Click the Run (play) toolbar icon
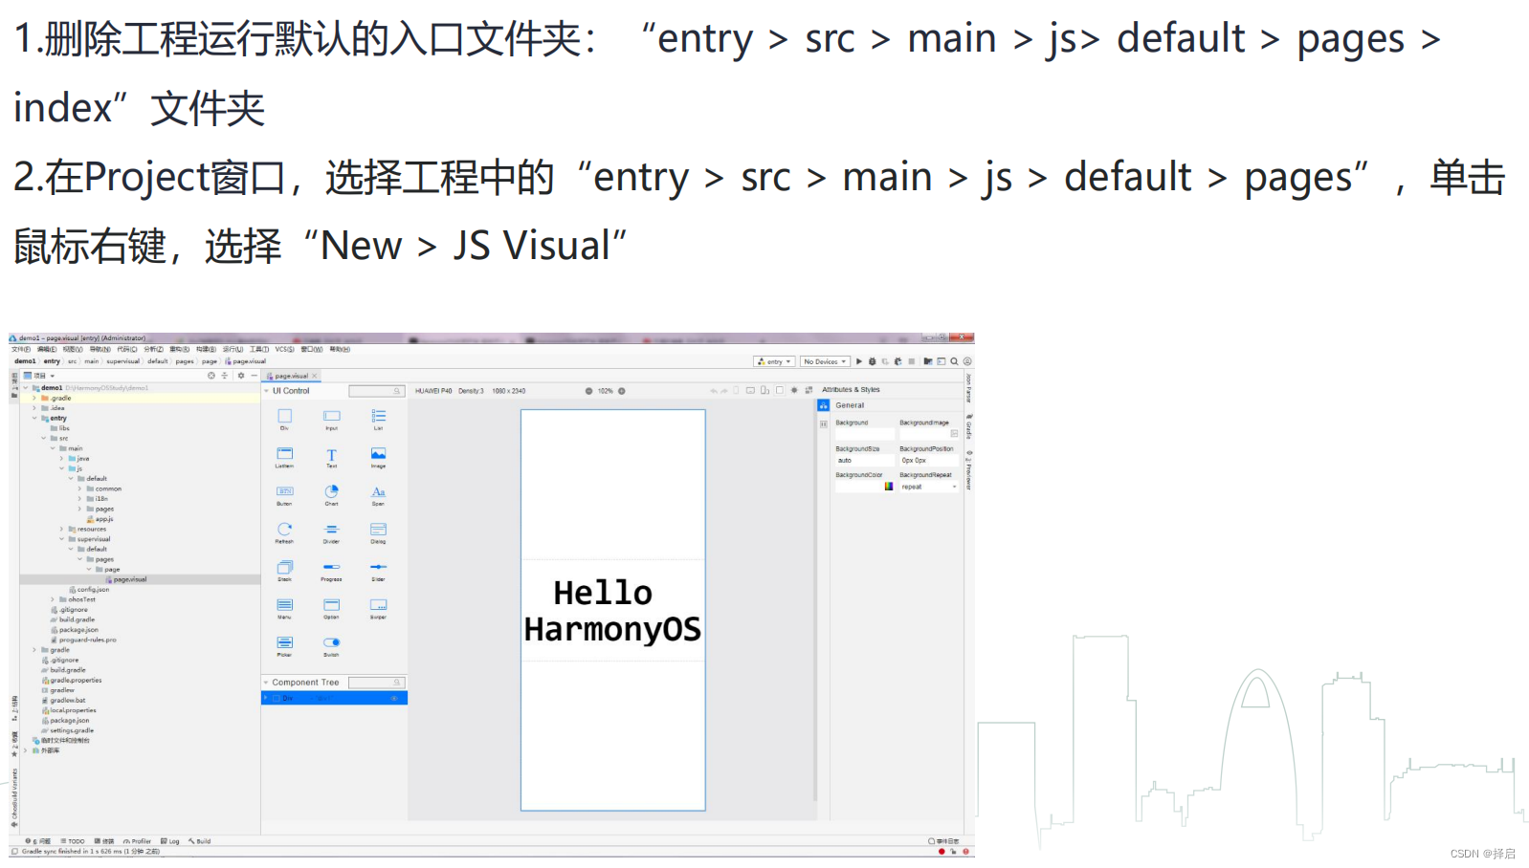Screen dimensions: 1529x868 859,361
